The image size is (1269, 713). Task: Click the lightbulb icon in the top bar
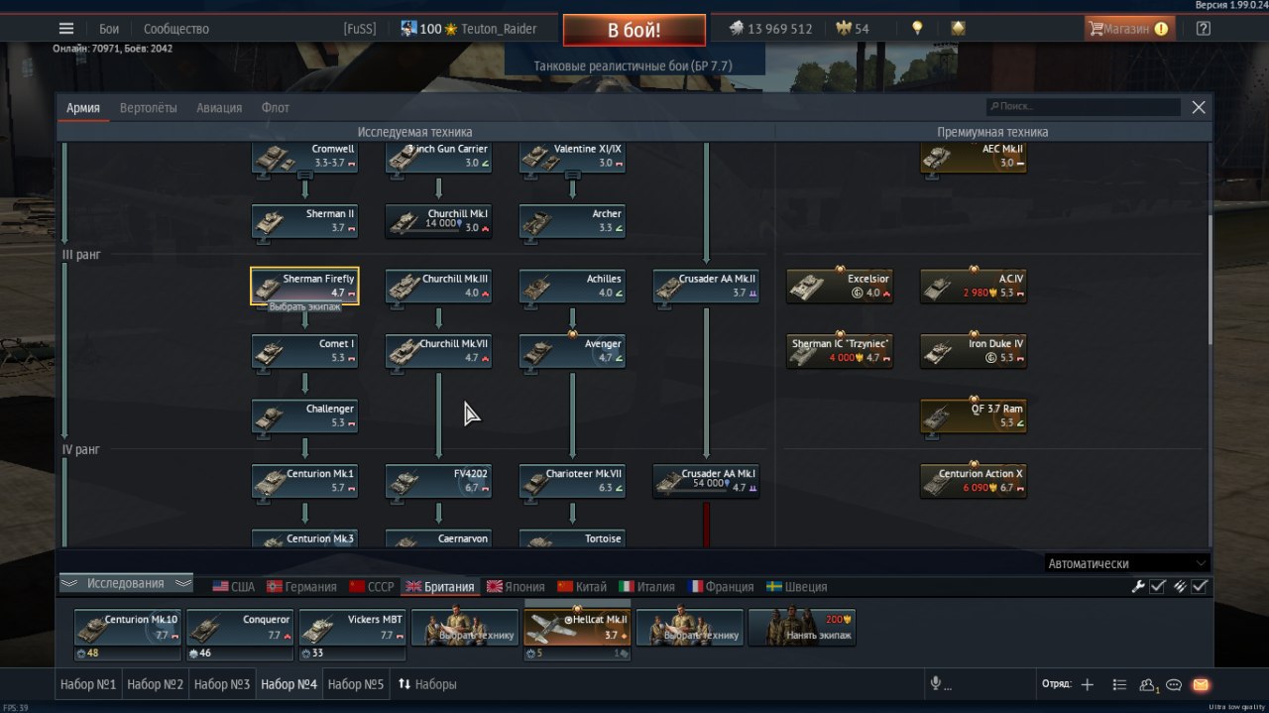[918, 29]
